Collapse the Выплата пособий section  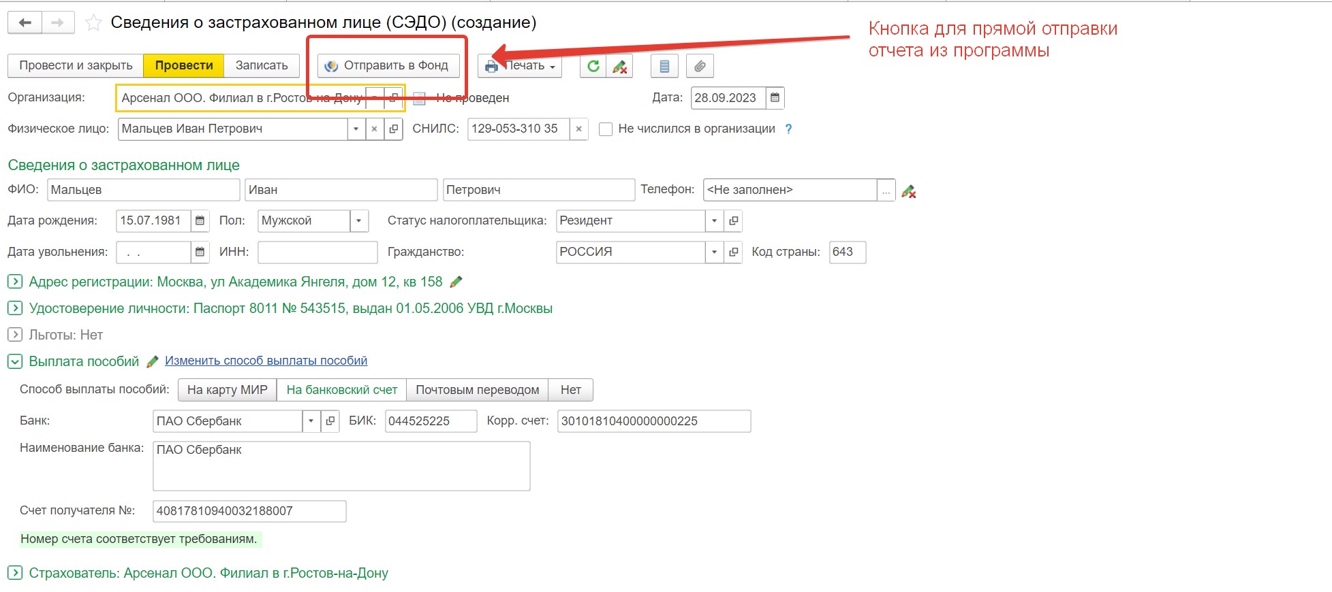pyautogui.click(x=15, y=361)
